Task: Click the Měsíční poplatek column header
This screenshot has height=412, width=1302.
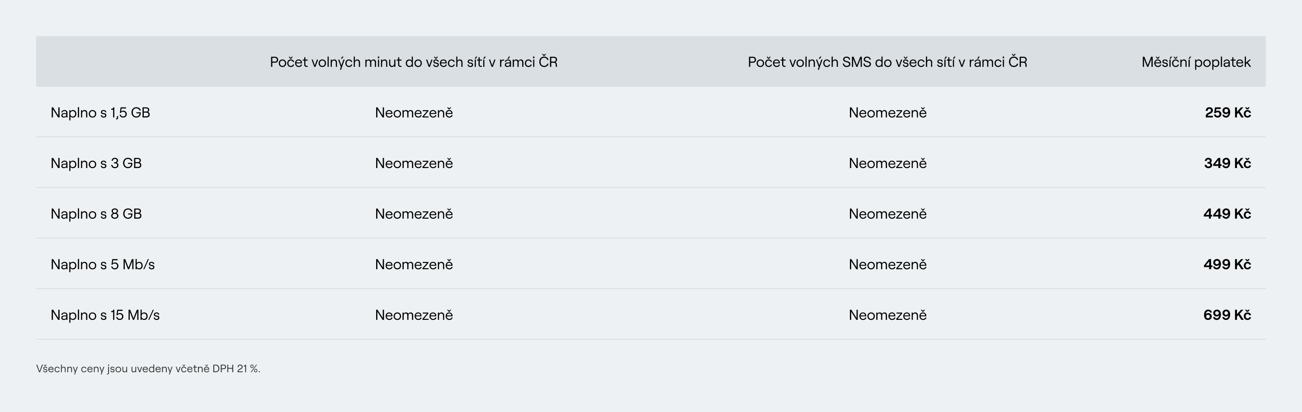Action: (1196, 62)
